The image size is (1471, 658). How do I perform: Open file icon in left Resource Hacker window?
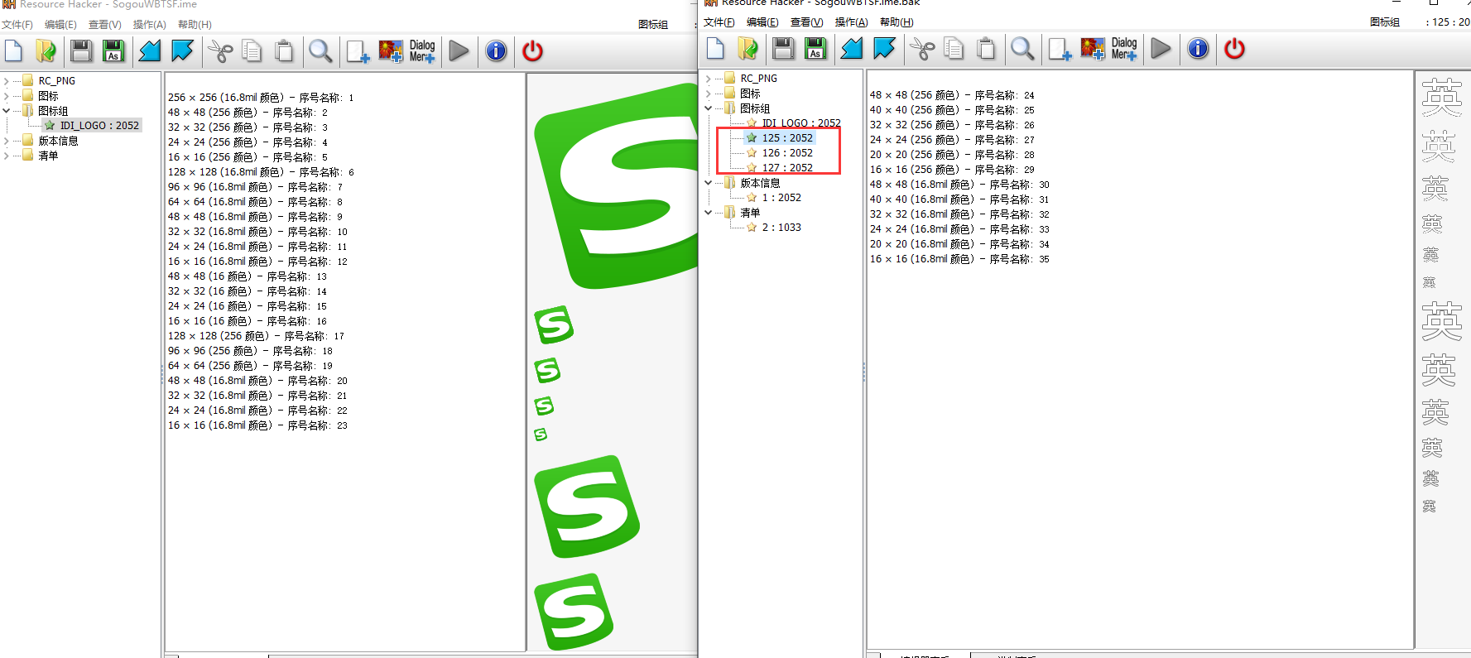coord(46,51)
